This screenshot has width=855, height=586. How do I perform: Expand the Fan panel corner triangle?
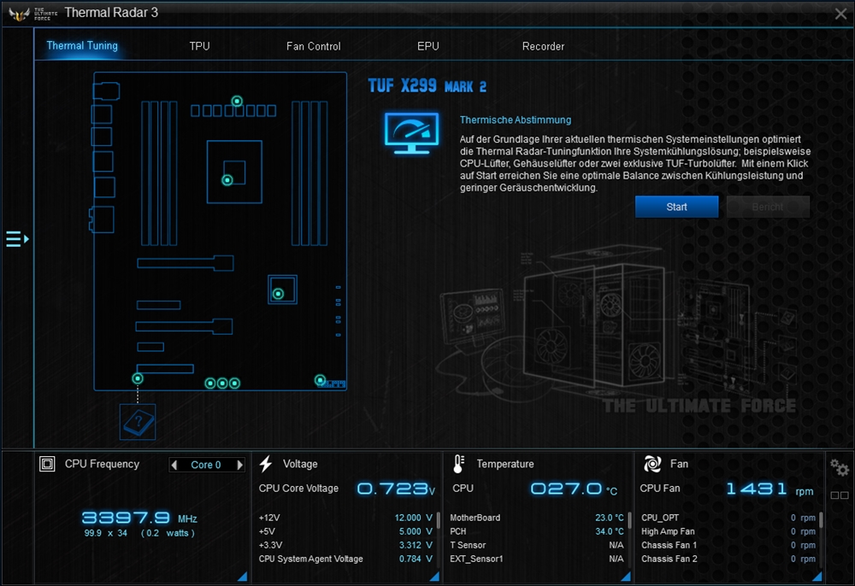(x=817, y=577)
